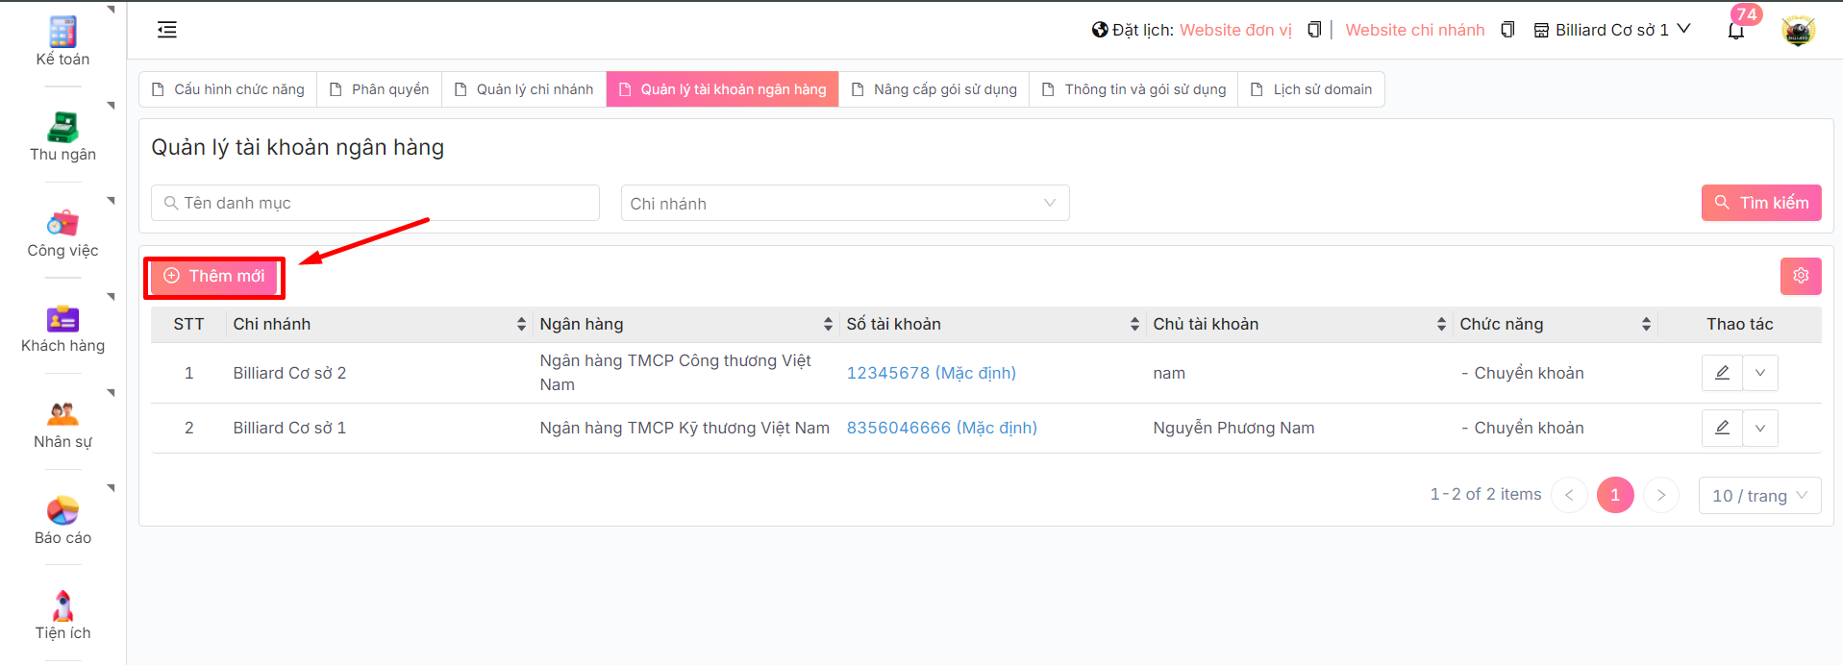The height and width of the screenshot is (665, 1843).
Task: Expand more actions for Billiard Cơ sở 1 row
Action: [1759, 428]
